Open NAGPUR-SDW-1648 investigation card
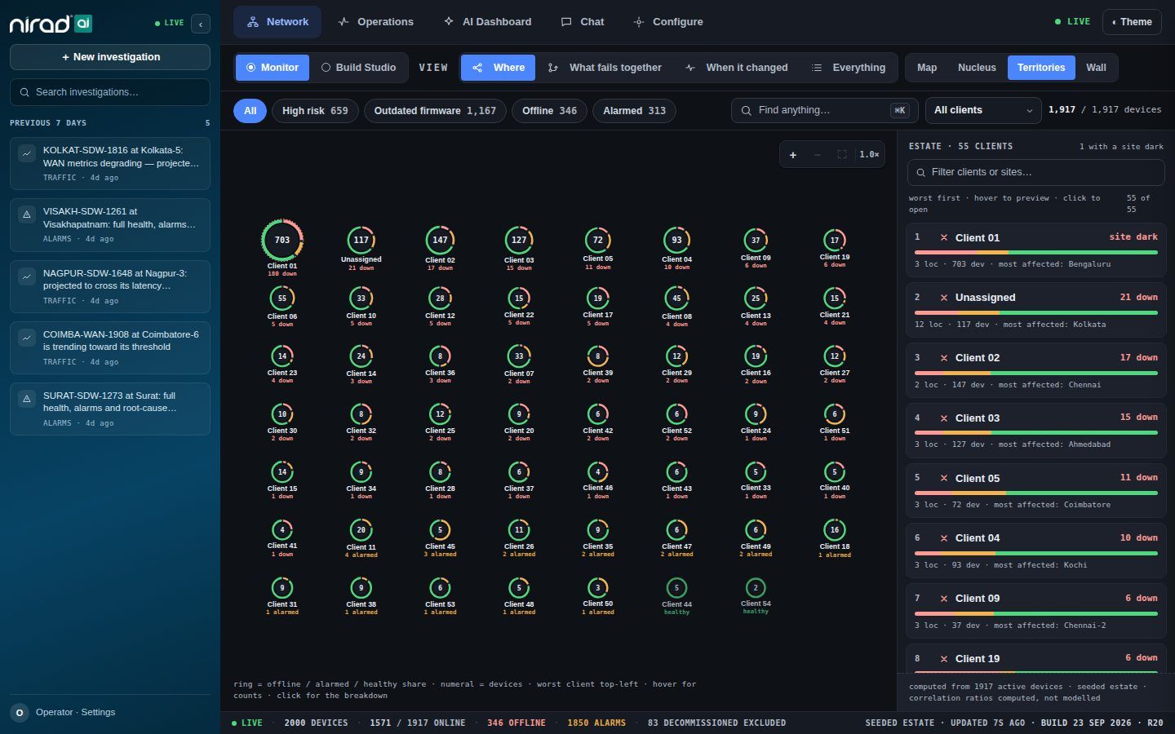 (x=110, y=286)
